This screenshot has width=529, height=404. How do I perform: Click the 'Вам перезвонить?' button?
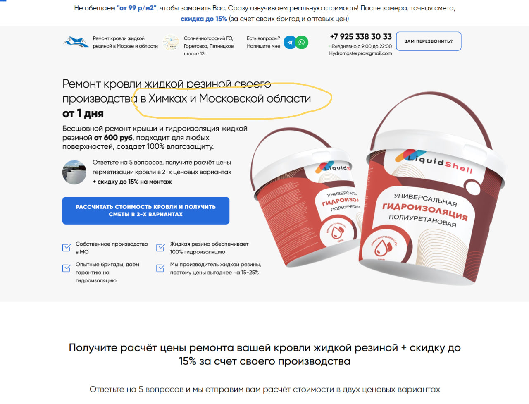click(429, 41)
